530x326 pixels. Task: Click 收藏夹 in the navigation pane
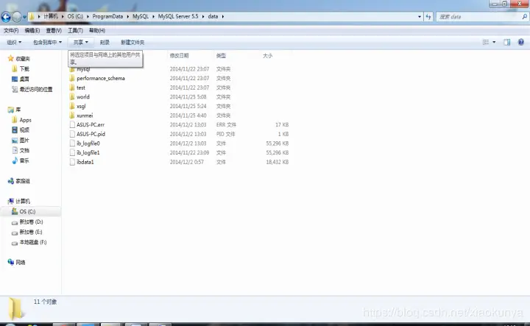pyautogui.click(x=23, y=58)
